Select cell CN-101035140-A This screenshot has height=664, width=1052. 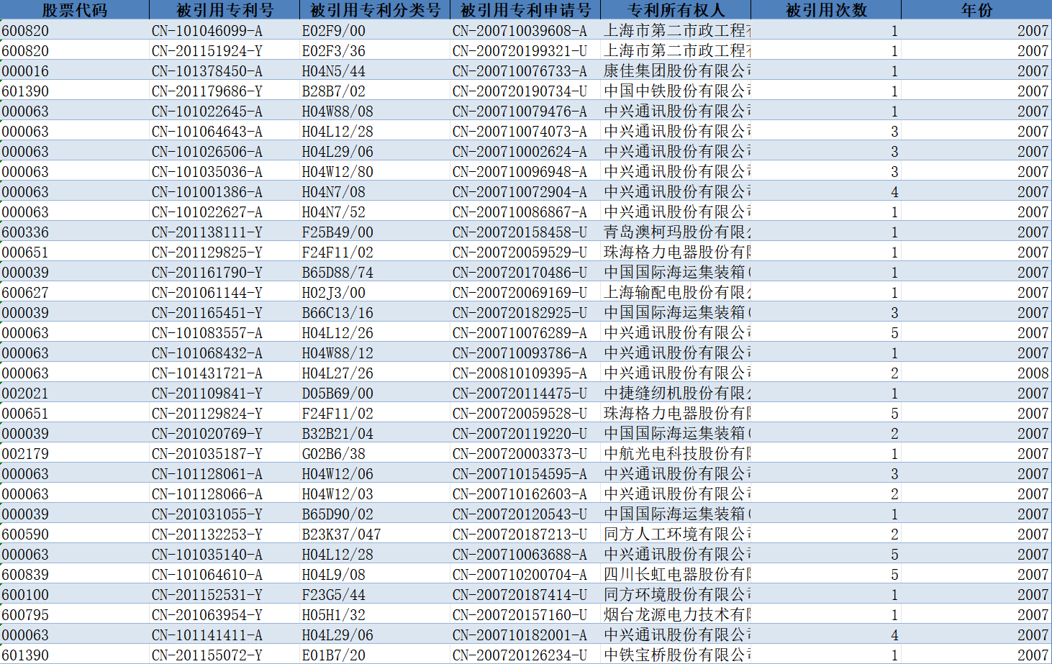pyautogui.click(x=225, y=555)
